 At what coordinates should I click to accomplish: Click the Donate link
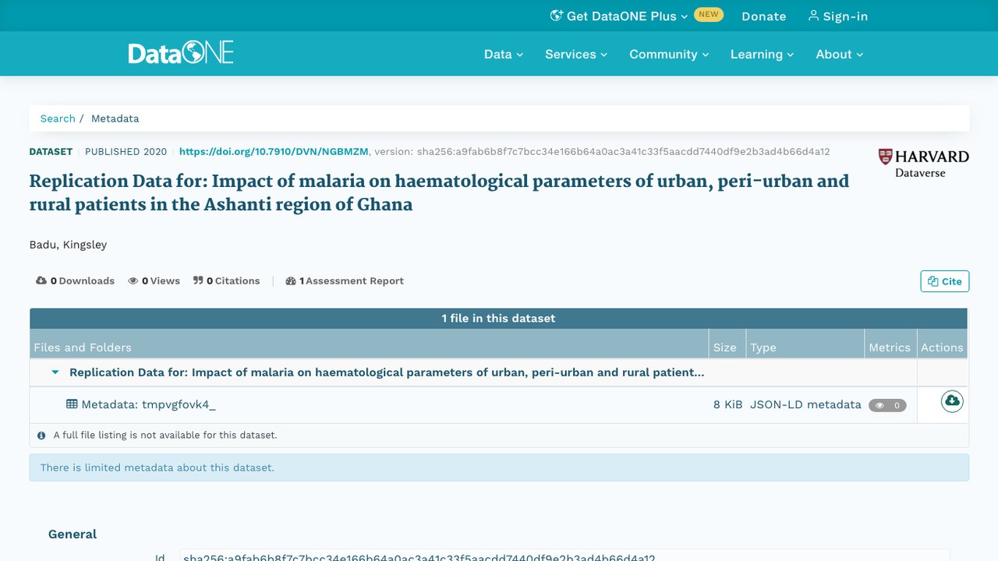pos(764,16)
